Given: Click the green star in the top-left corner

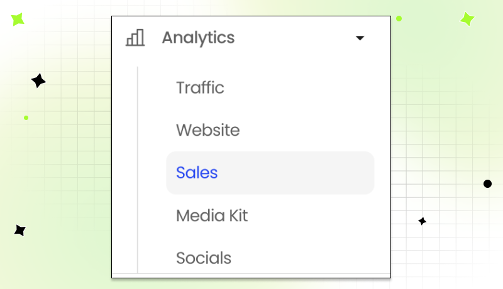Looking at the screenshot, I should point(18,19).
